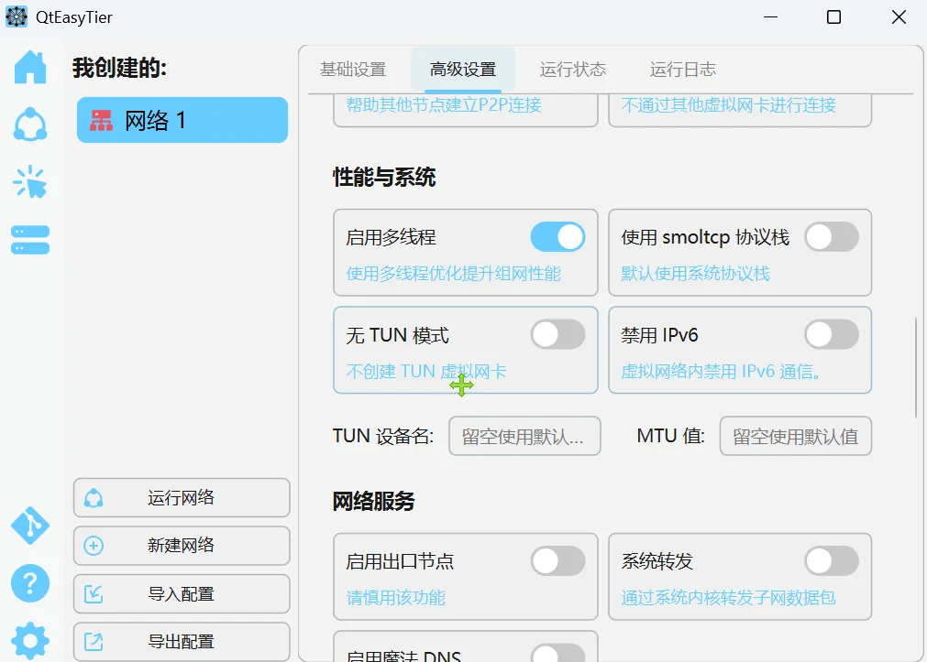
Task: Click the QtEasyTier app logo icon
Action: (17, 17)
